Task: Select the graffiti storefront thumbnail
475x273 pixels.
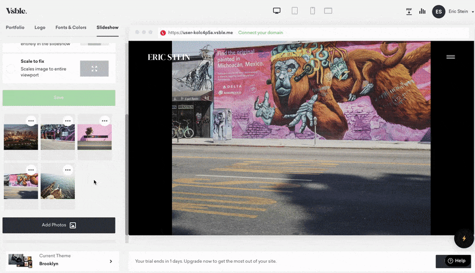Action: click(x=58, y=137)
